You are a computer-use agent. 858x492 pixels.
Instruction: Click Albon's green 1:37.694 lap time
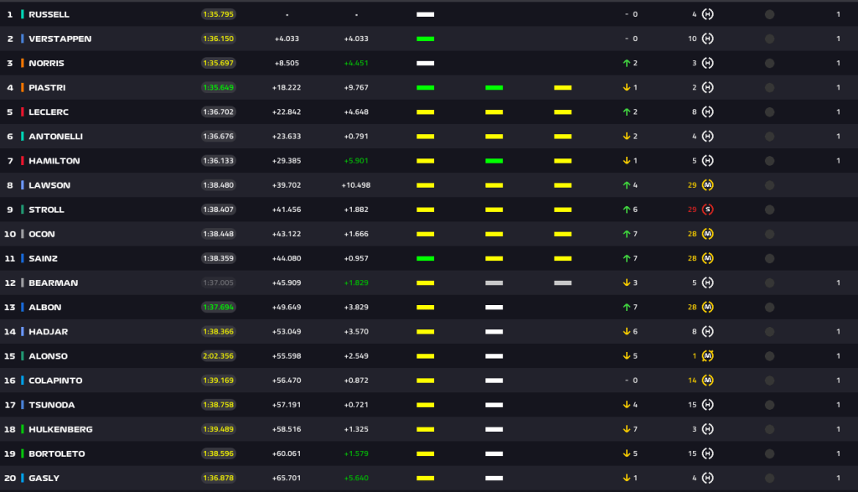[x=219, y=307]
